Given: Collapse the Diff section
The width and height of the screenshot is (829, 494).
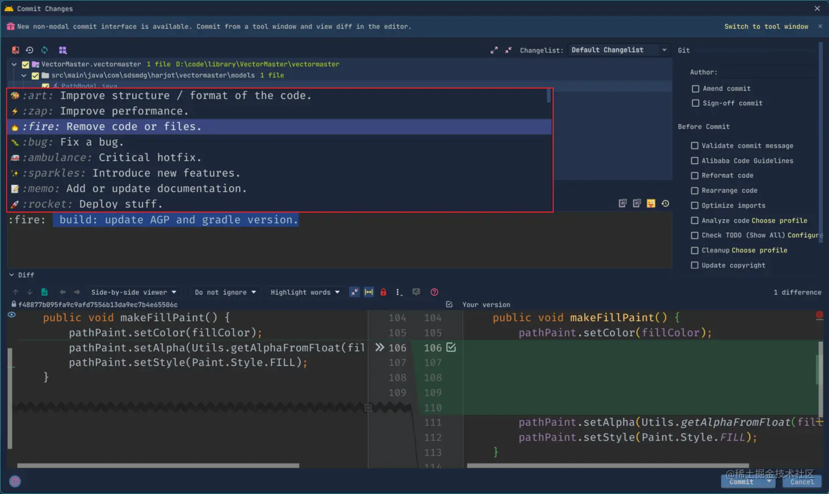Looking at the screenshot, I should 12,275.
